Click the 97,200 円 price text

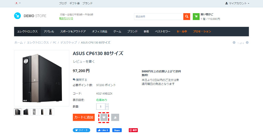point(81,71)
